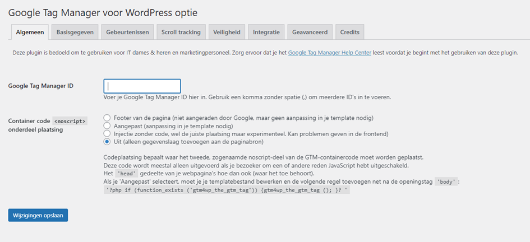
Task: Click the Algemeen tab
Action: click(x=30, y=32)
